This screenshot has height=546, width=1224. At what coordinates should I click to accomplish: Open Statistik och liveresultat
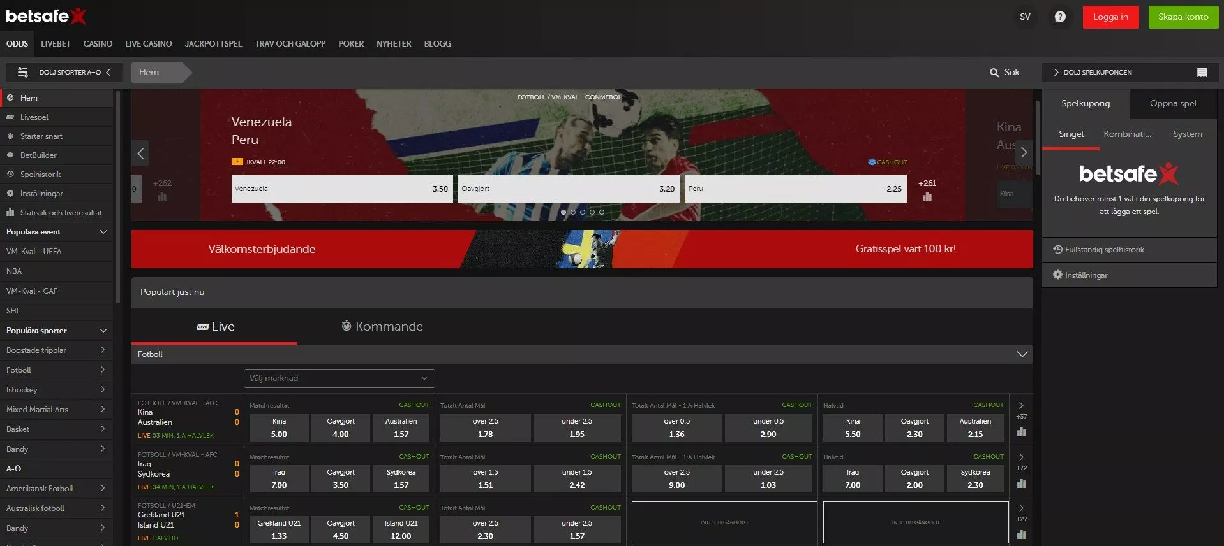click(57, 213)
